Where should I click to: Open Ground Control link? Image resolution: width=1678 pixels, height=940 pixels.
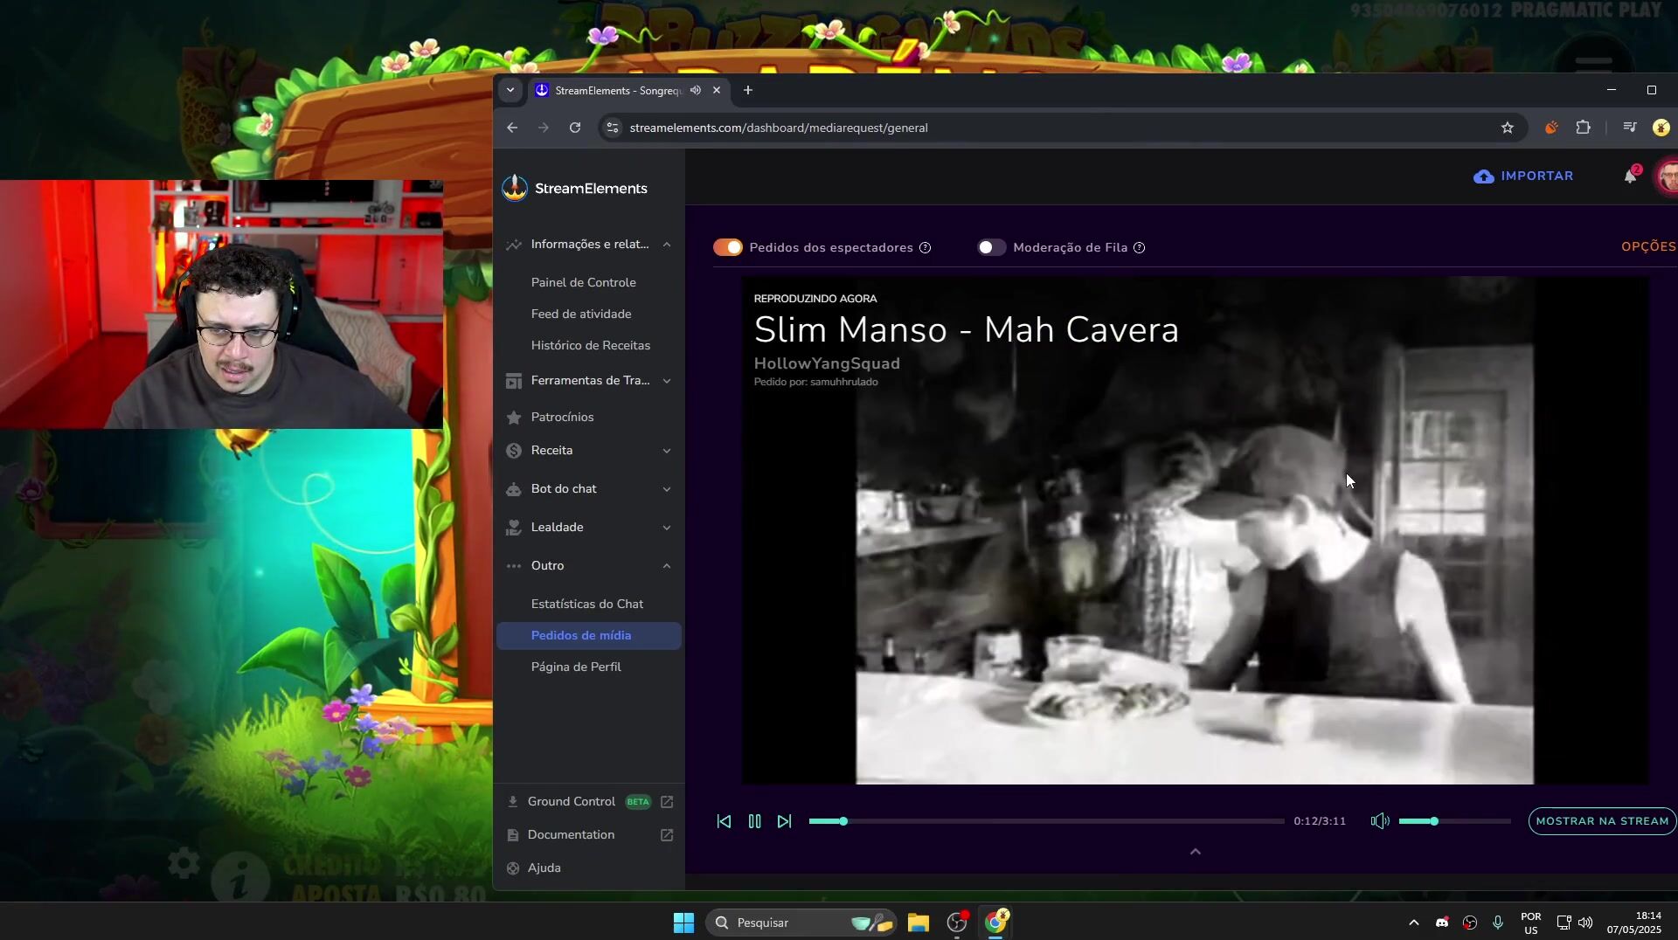pyautogui.click(x=572, y=802)
